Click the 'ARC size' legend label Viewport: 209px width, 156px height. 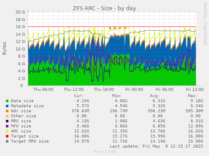21,131
